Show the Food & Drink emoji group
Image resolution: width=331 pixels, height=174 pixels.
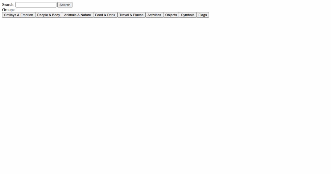[105, 15]
